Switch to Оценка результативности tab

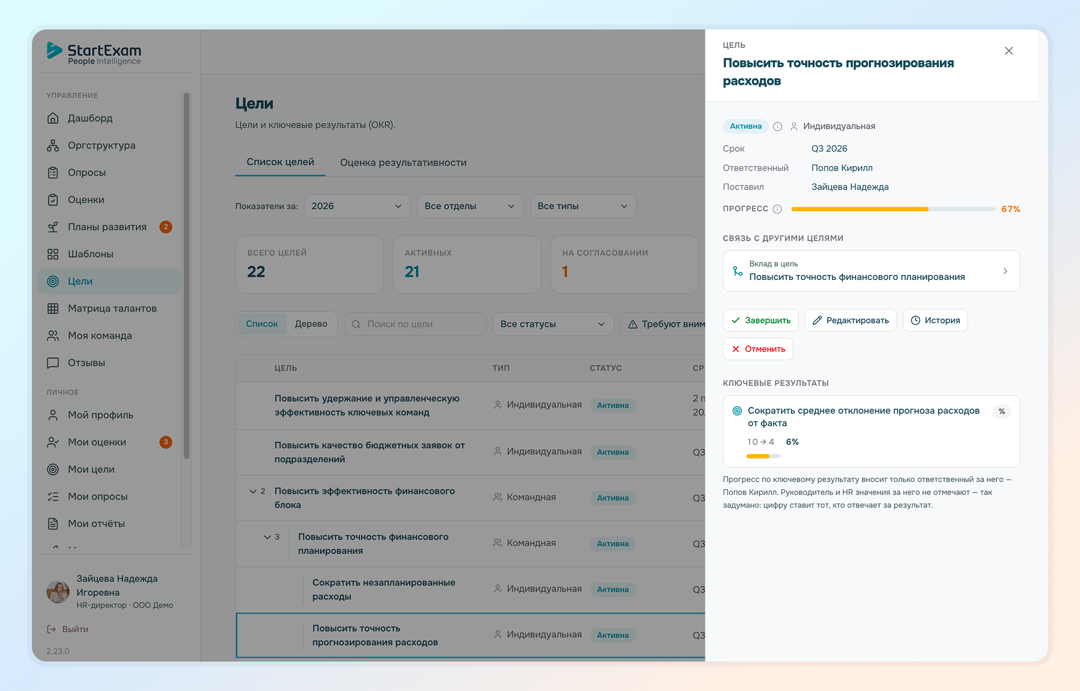403,163
